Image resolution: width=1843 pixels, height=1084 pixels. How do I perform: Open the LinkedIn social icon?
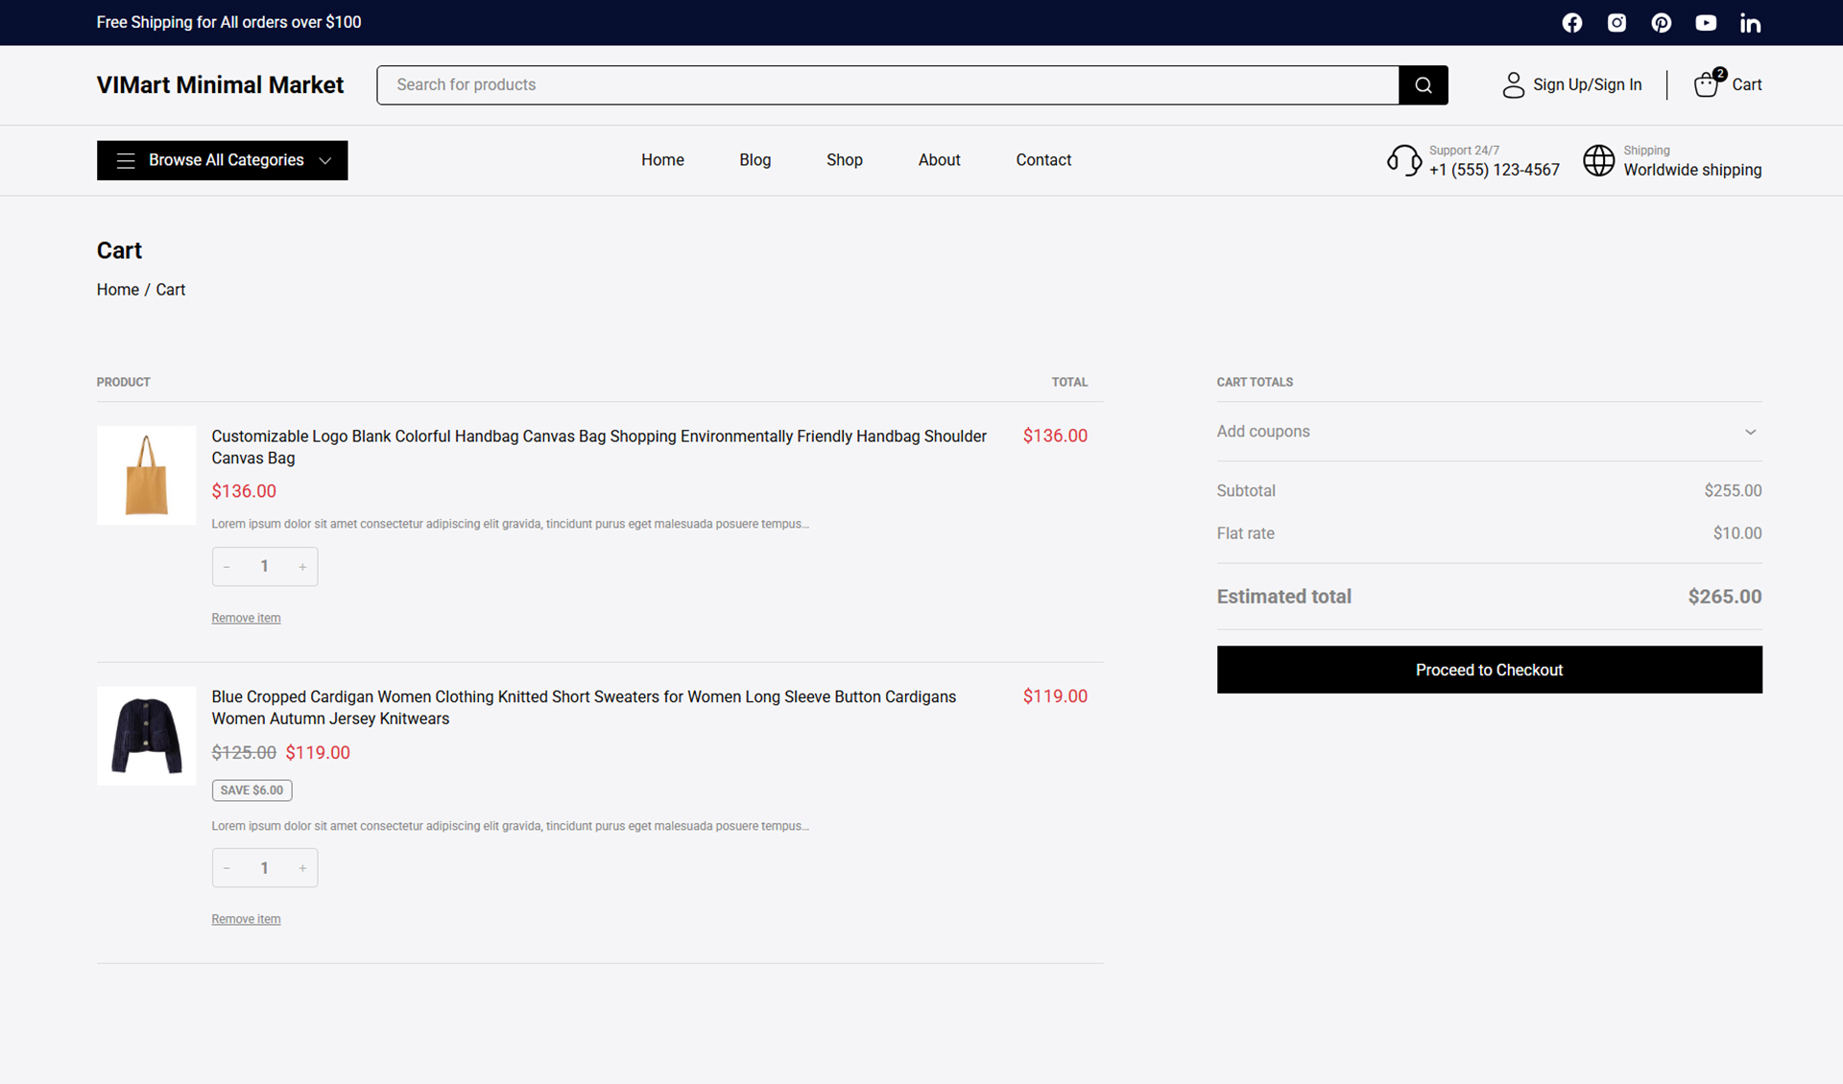tap(1751, 22)
